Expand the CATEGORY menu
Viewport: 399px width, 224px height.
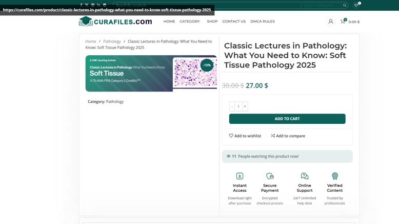click(x=191, y=21)
